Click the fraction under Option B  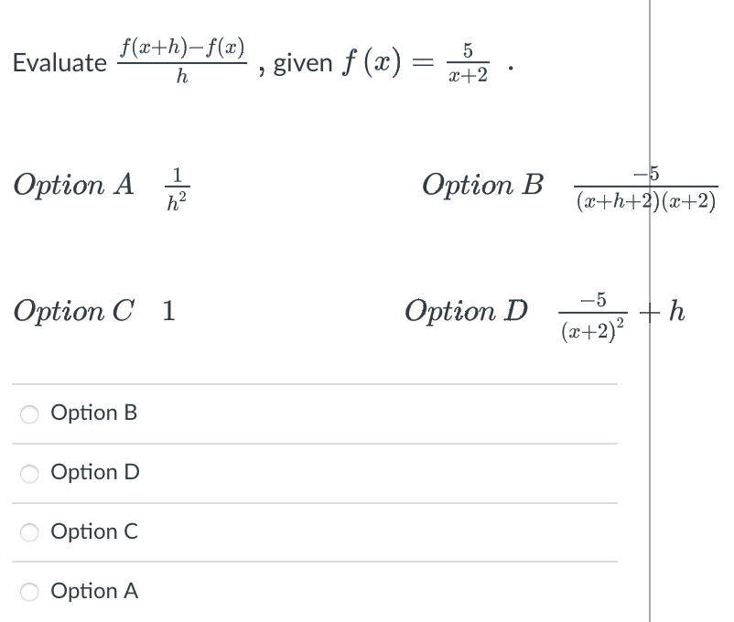tap(645, 188)
